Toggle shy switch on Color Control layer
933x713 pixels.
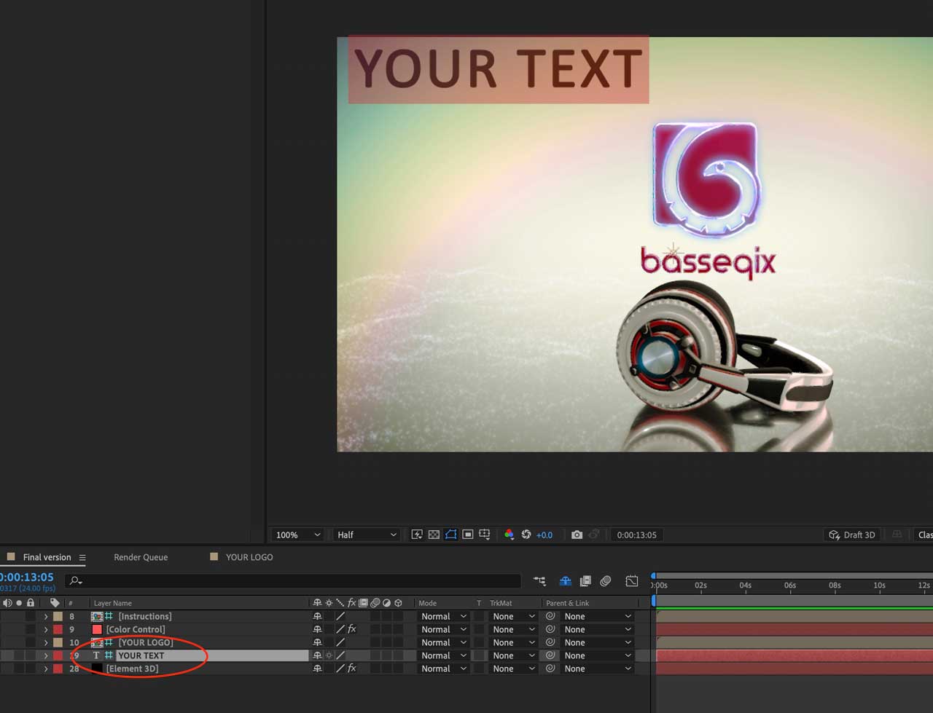[x=317, y=629]
